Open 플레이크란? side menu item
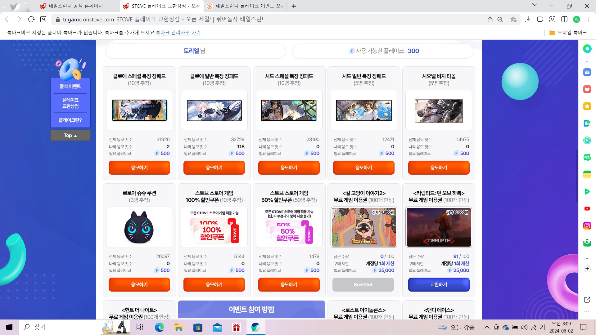This screenshot has width=596, height=335. click(70, 120)
